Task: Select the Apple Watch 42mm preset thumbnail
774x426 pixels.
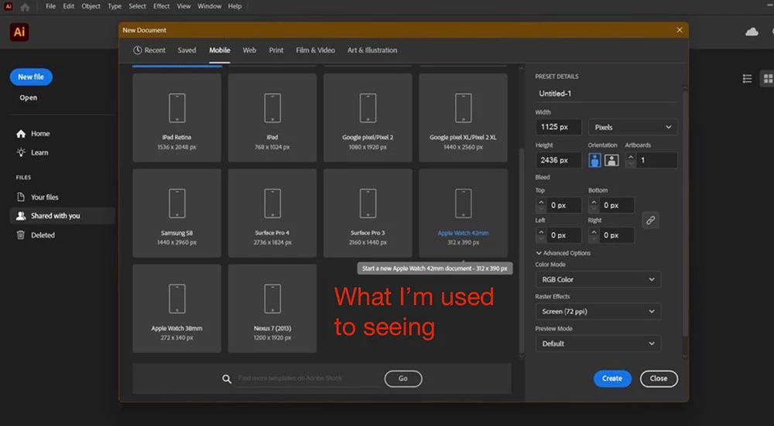Action: coord(463,213)
